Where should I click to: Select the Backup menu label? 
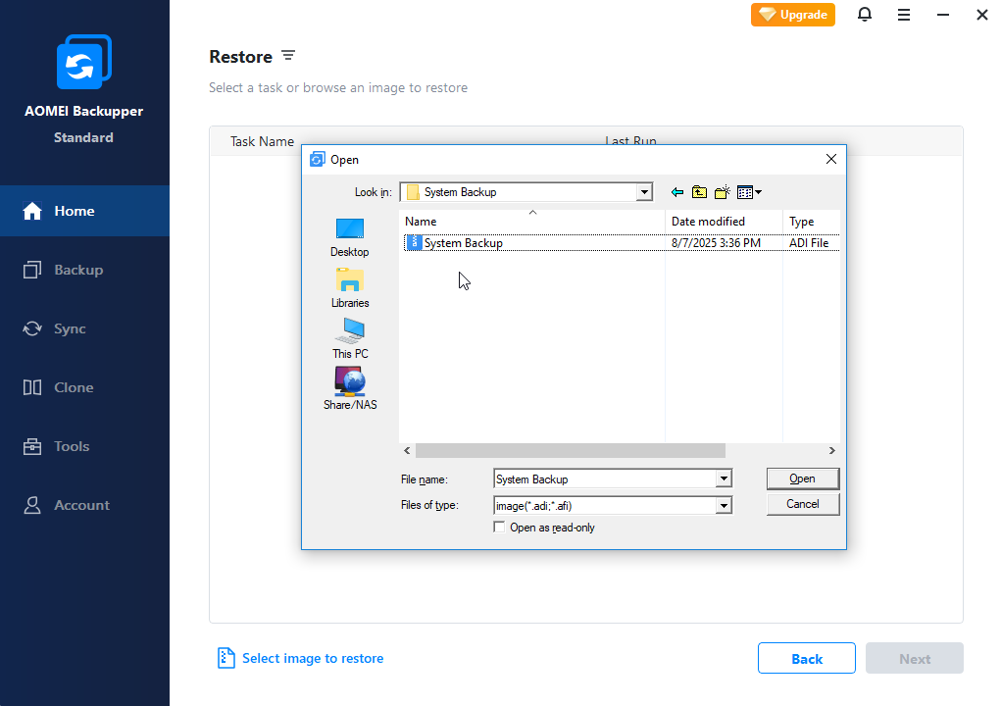[x=78, y=270]
